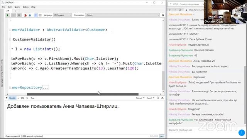Send the chat message with the blue arrow button
247x139 pixels.
coord(242,132)
